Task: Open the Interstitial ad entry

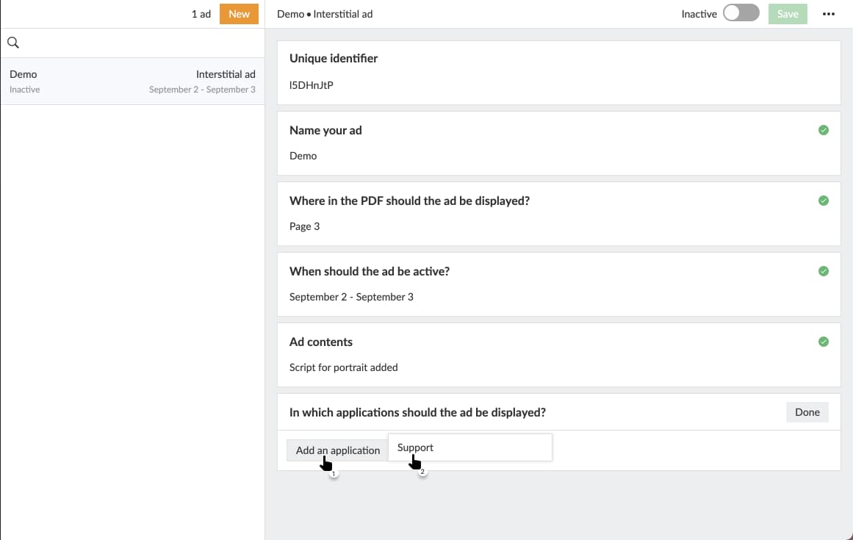Action: (x=225, y=74)
